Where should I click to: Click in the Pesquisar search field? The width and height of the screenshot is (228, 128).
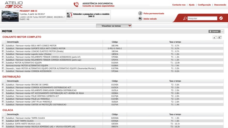pos(202,18)
